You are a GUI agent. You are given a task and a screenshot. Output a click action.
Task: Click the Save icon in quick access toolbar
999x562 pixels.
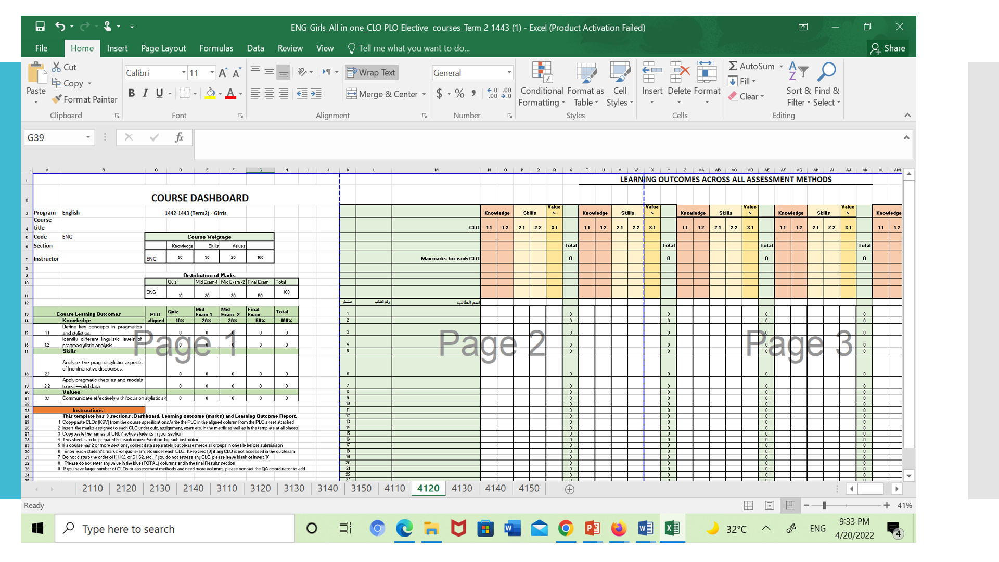tap(40, 27)
